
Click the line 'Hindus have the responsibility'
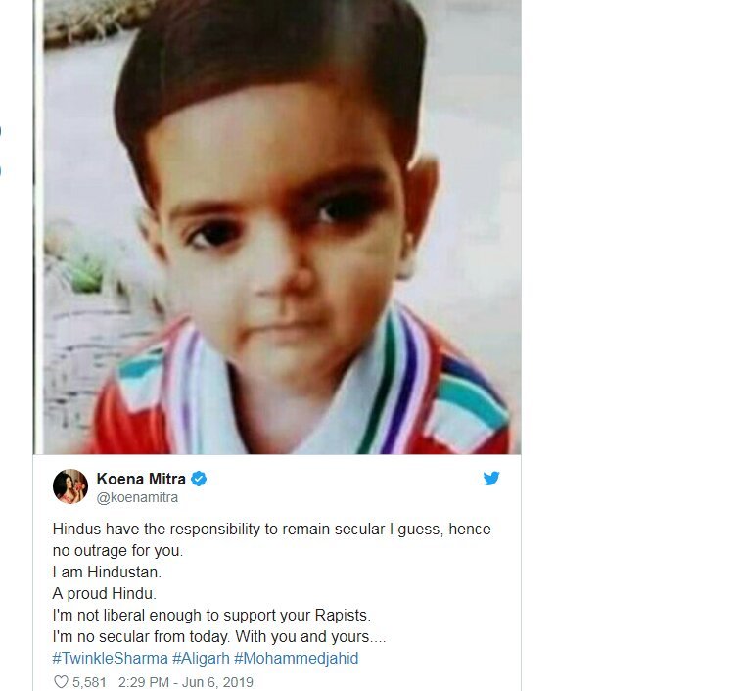pyautogui.click(x=272, y=529)
